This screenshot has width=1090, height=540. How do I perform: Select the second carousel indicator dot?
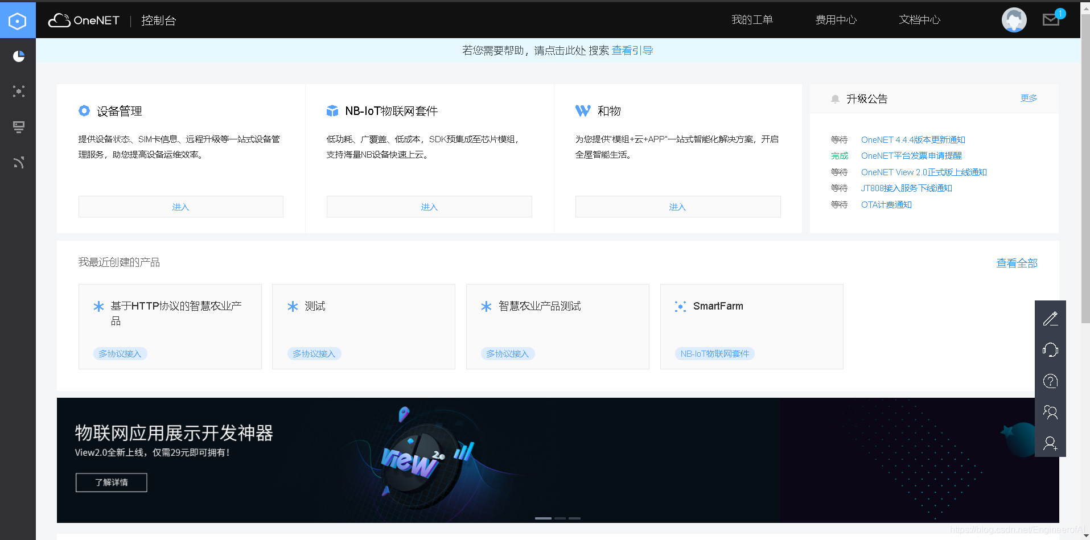pos(560,518)
